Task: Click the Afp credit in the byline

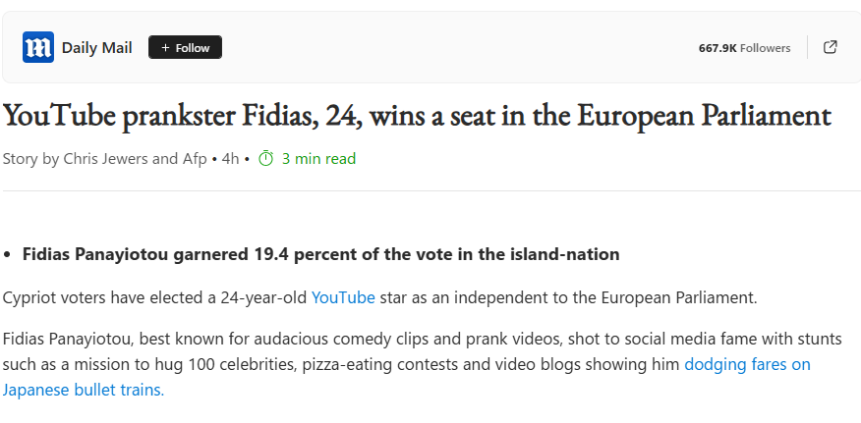Action: pyautogui.click(x=195, y=159)
